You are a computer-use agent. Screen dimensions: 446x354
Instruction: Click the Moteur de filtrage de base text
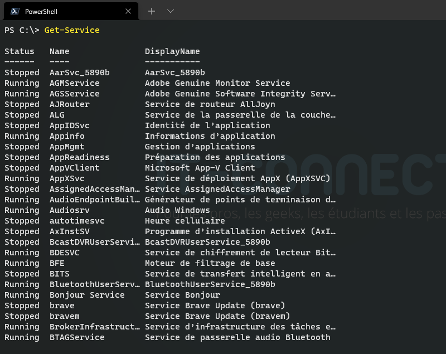coord(210,263)
